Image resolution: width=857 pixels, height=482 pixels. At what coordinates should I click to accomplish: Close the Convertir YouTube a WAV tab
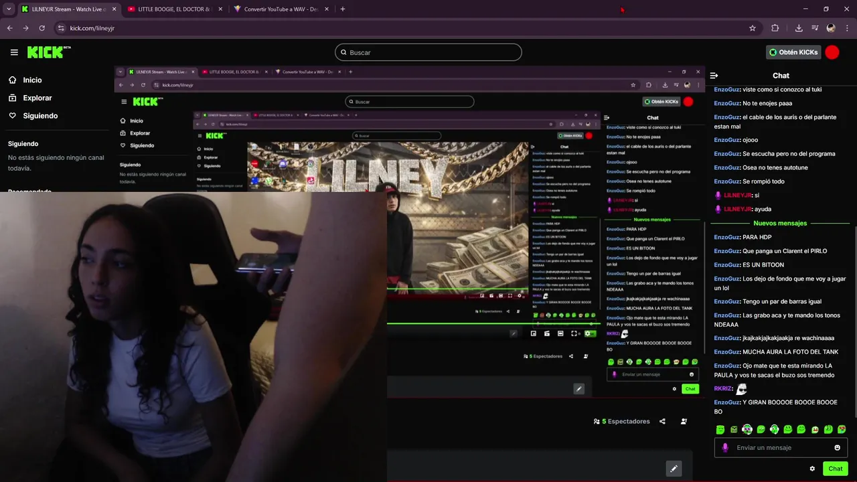(x=326, y=9)
